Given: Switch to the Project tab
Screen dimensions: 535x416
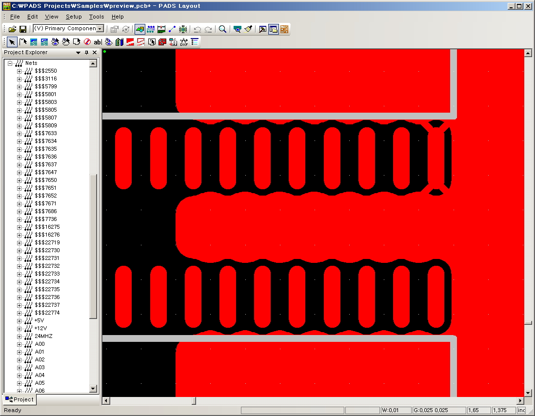Looking at the screenshot, I should click(20, 399).
